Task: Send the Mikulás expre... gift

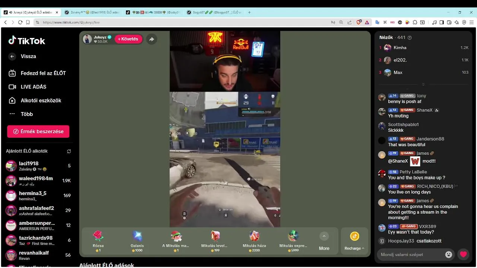Action: tap(293, 241)
